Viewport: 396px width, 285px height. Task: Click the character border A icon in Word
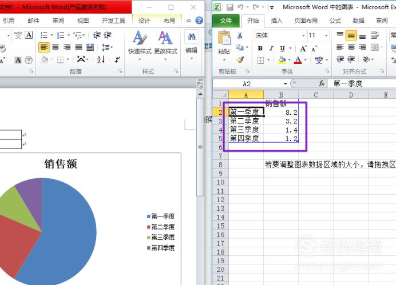(x=29, y=35)
